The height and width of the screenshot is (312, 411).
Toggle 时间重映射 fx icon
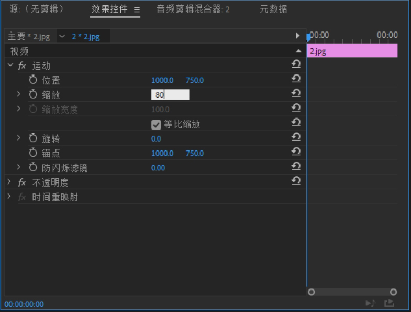22,197
